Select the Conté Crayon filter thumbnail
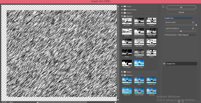This screenshot has width=201, height=103. (x=139, y=31)
